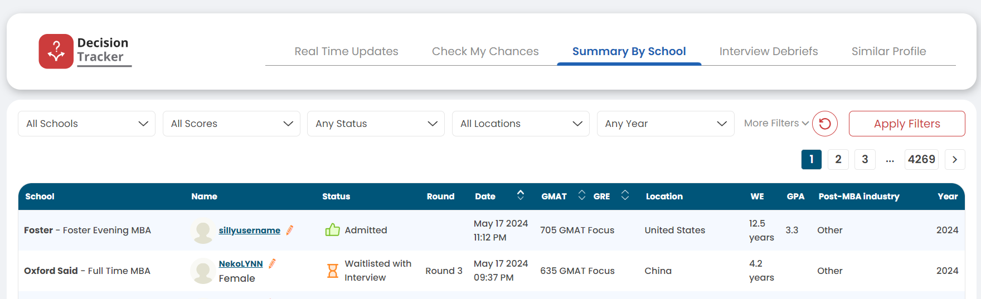
Task: Click the pencil icon beside NekoLYNN
Action: [272, 263]
